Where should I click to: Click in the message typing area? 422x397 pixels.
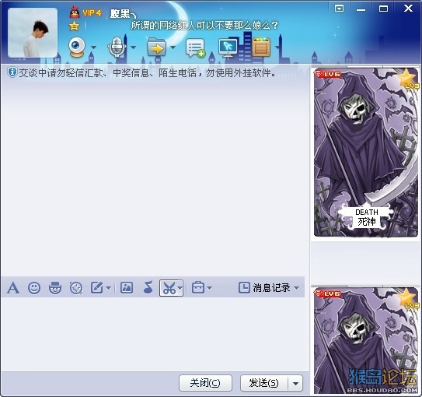click(x=153, y=334)
